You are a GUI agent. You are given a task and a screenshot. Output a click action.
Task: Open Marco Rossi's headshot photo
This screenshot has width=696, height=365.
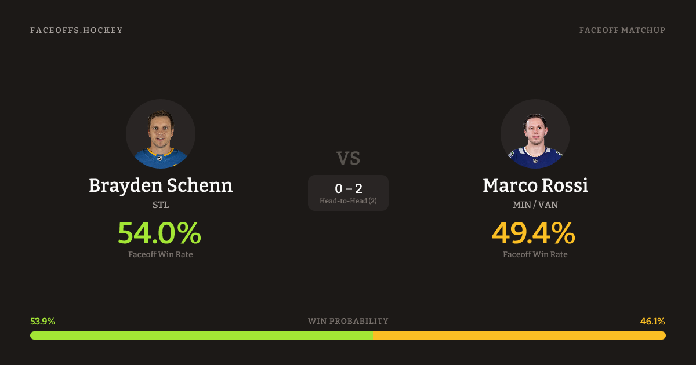click(x=535, y=134)
